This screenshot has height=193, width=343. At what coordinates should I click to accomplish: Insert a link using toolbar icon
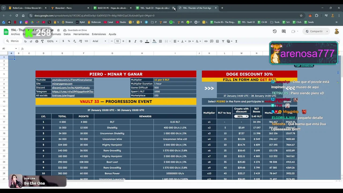(206, 41)
